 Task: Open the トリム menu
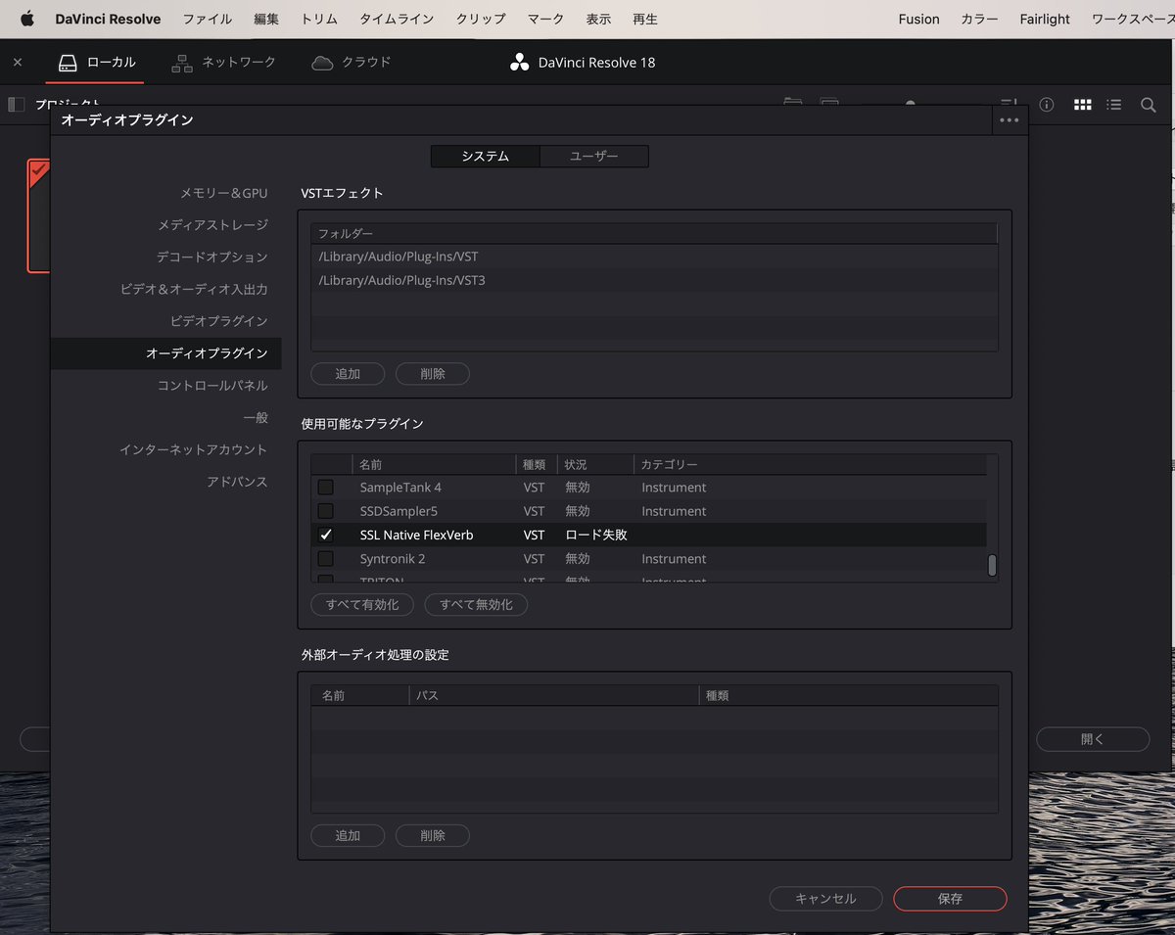click(x=319, y=19)
